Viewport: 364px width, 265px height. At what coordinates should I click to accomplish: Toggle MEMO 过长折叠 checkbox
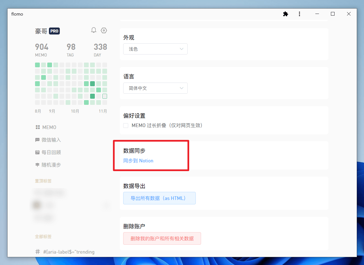click(126, 125)
